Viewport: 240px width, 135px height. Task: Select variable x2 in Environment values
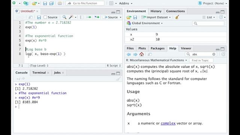tap(176, 39)
